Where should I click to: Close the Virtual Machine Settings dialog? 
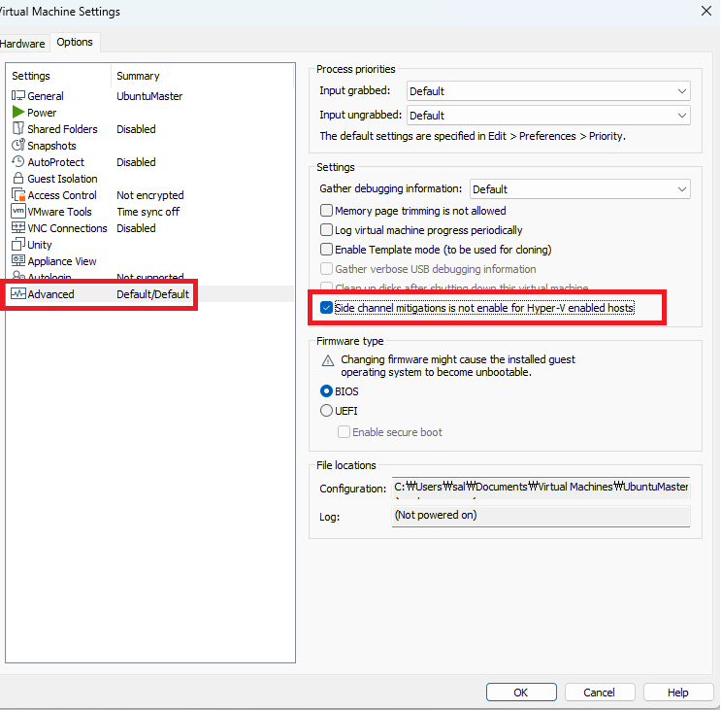(706, 11)
